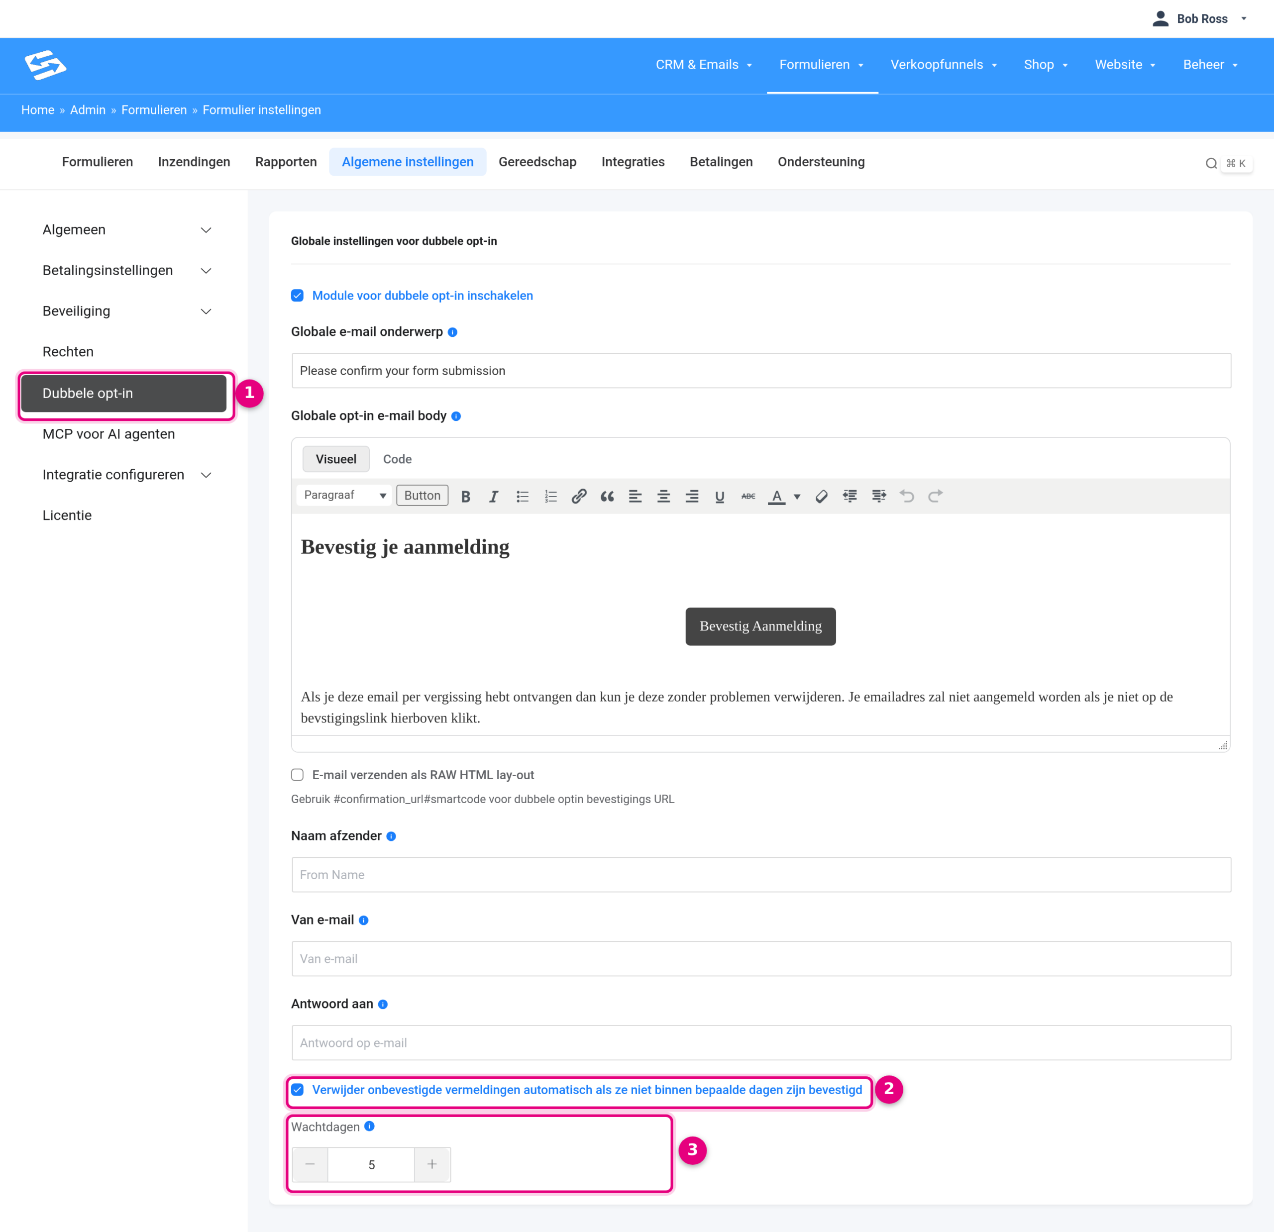
Task: Enable sending e-mail as RAW HTML layout
Action: [x=298, y=775]
